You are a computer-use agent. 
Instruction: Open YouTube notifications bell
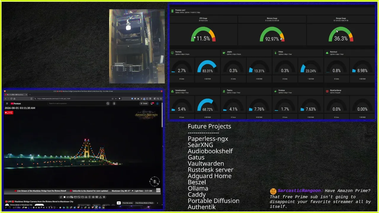point(152,104)
